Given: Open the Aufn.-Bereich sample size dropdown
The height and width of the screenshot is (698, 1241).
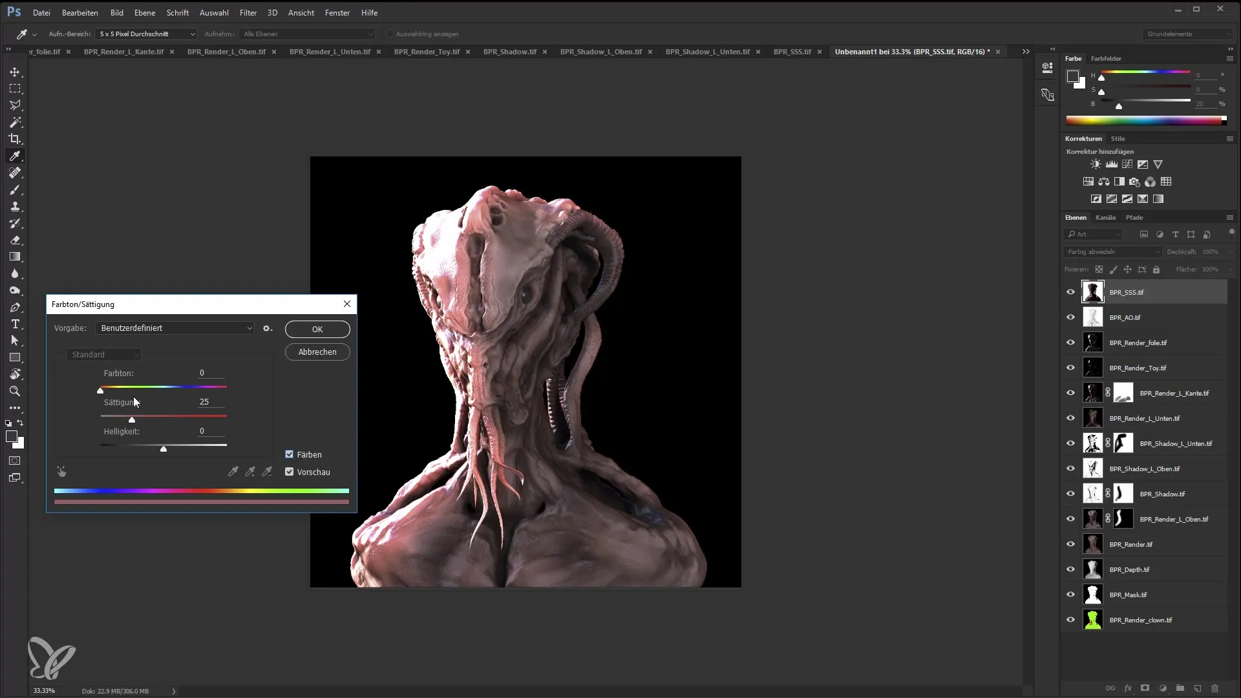Looking at the screenshot, I should coord(146,34).
